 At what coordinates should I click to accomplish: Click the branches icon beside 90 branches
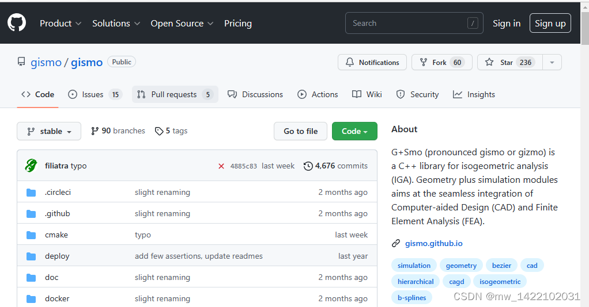(x=95, y=131)
